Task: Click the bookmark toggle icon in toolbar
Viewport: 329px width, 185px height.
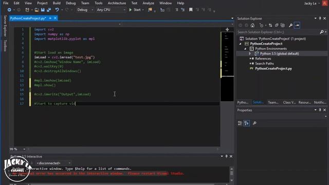Action: [x=191, y=10]
